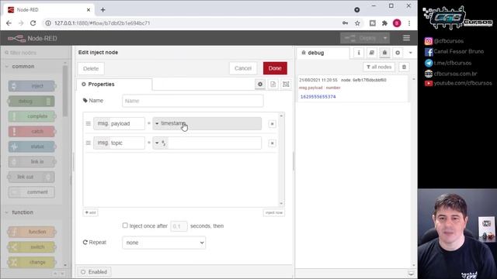Grab the payload row reorder handle
The height and width of the screenshot is (279, 497).
point(88,123)
